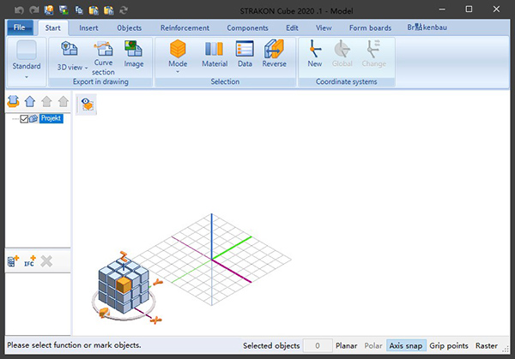Click the Selected objects count field

318,345
